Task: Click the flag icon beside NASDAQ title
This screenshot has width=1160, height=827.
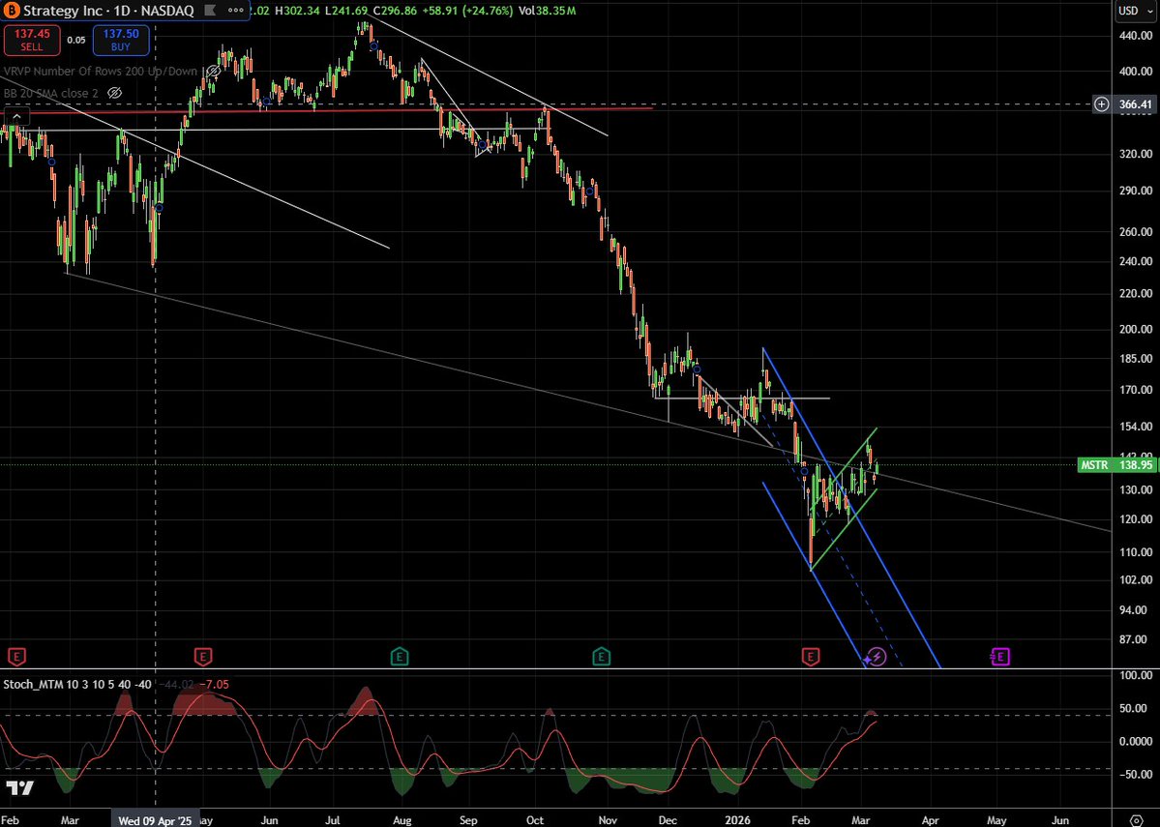Action: [x=211, y=11]
